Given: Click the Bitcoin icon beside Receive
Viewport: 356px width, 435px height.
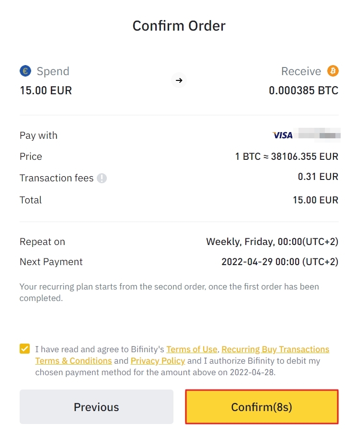Looking at the screenshot, I should pos(333,71).
